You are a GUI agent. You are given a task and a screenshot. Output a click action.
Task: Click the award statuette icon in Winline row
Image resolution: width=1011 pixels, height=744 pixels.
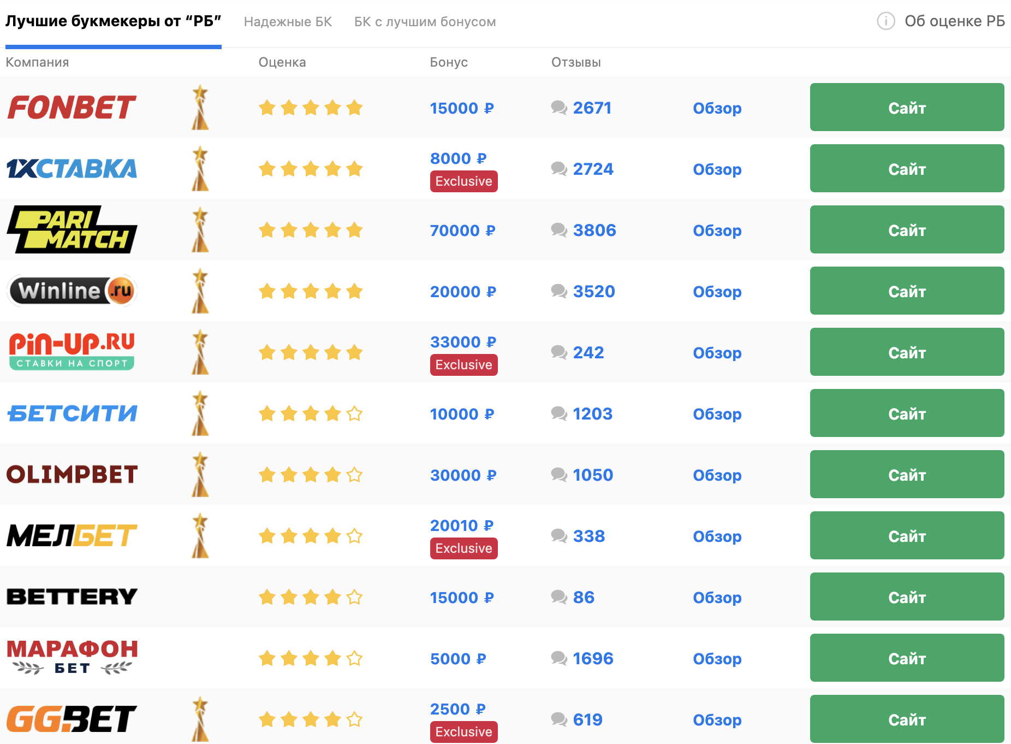tap(200, 291)
